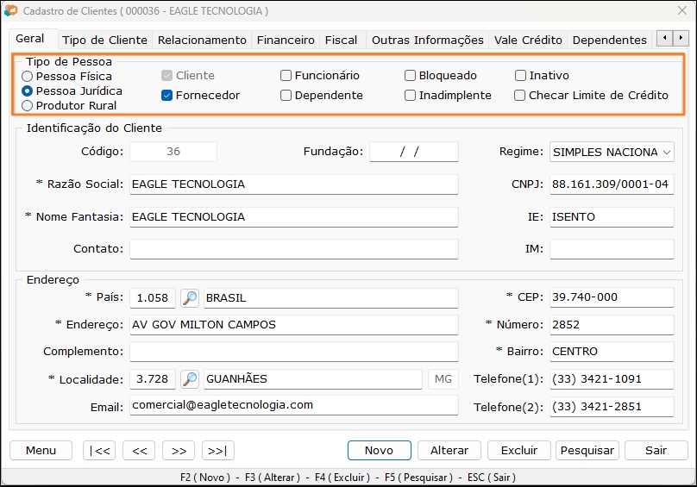The width and height of the screenshot is (697, 487).
Task: Open the Regime dropdown list
Action: point(666,152)
